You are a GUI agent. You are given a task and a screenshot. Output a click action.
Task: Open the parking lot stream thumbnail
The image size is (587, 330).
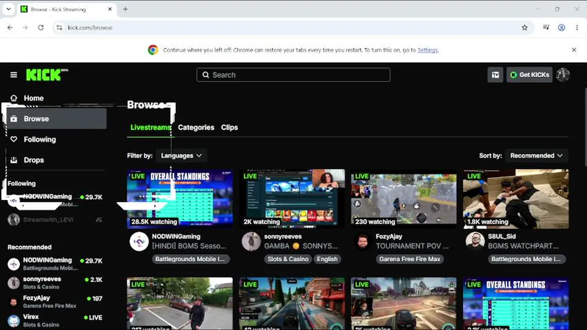[180, 303]
